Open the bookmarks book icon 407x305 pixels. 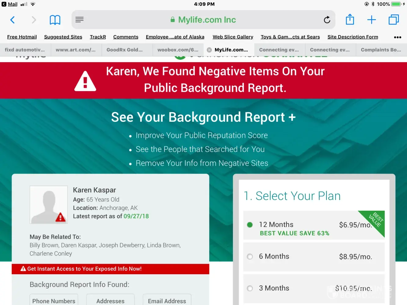click(x=55, y=20)
